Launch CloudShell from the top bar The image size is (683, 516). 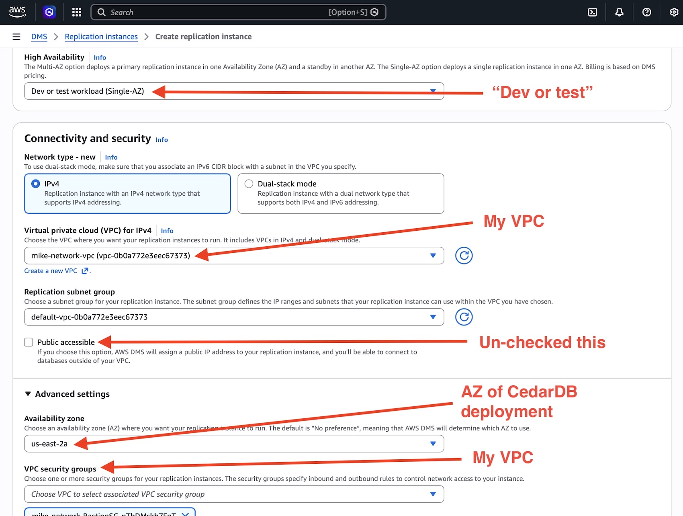coord(592,12)
